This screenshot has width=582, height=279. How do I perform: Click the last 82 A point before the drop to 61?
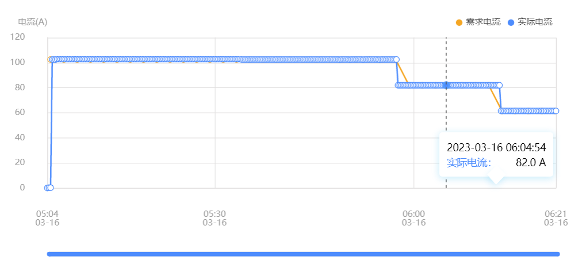[499, 85]
